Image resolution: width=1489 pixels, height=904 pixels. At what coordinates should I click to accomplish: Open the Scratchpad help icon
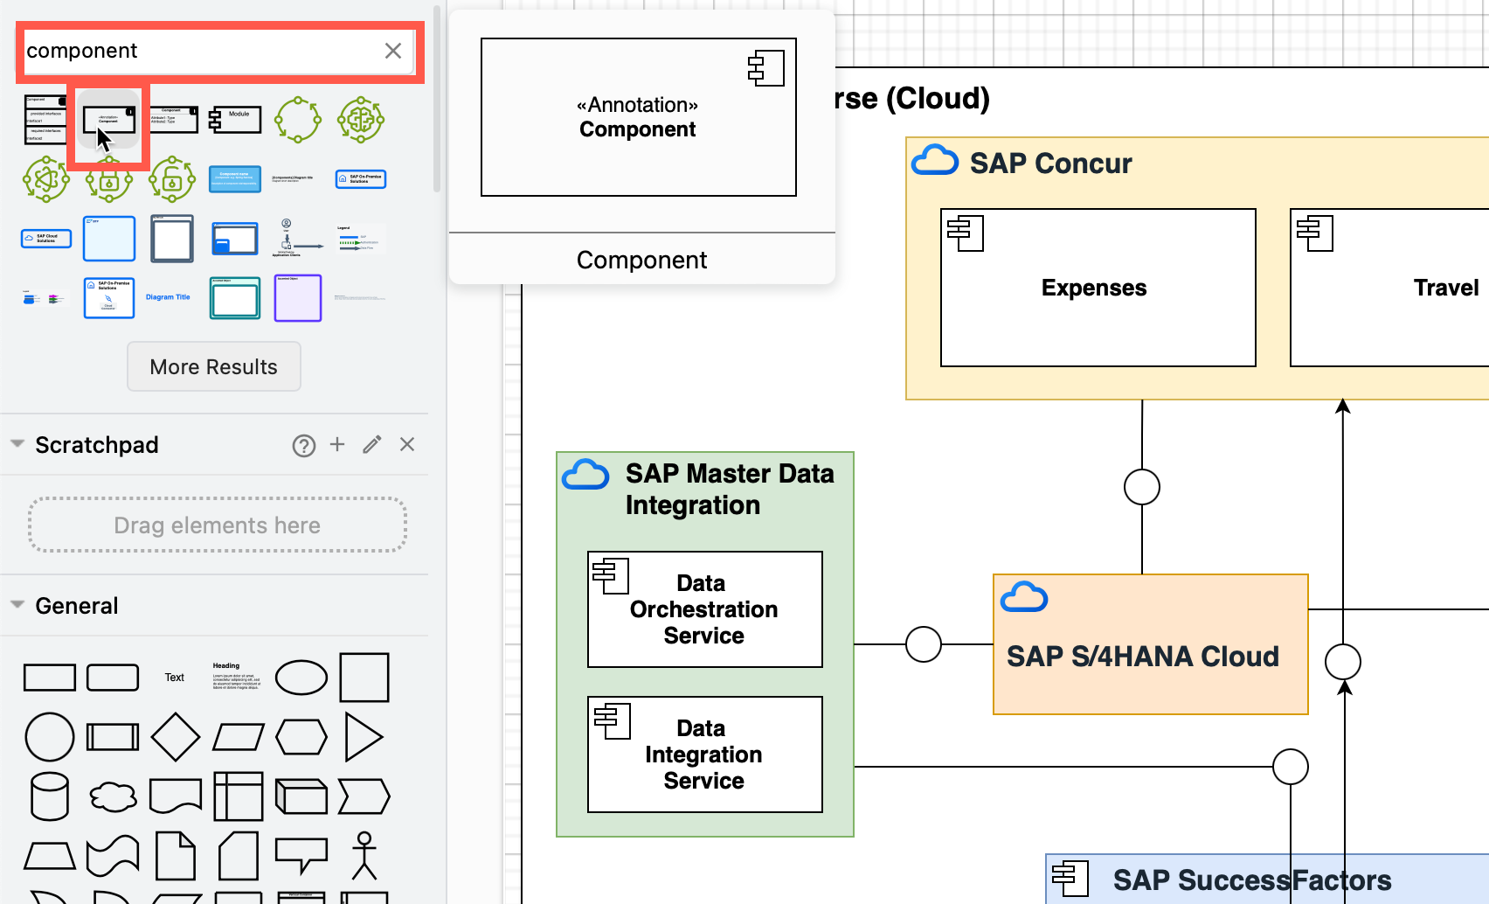pos(303,445)
